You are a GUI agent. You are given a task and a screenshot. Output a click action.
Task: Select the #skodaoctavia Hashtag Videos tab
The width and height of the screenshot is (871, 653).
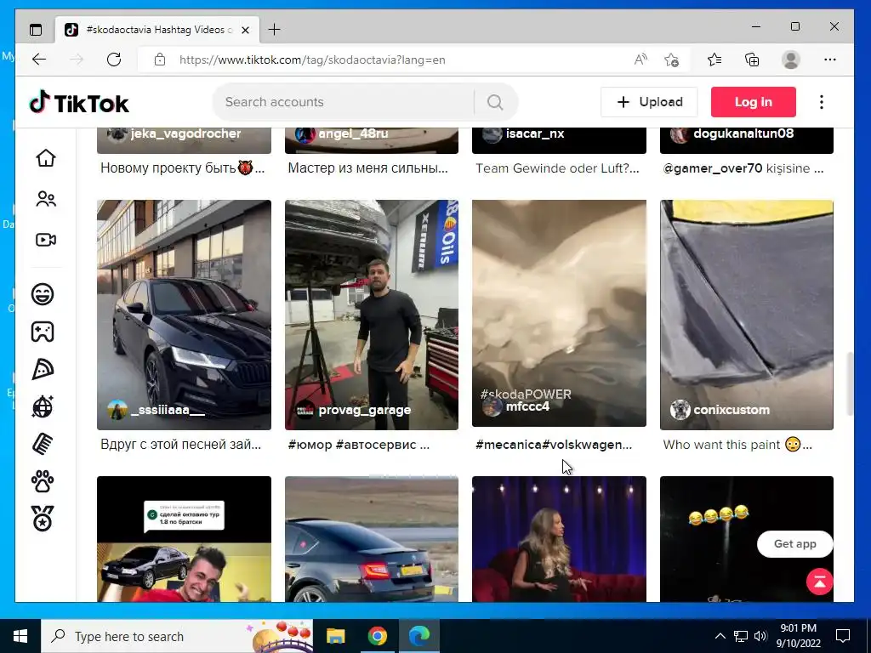point(157,30)
